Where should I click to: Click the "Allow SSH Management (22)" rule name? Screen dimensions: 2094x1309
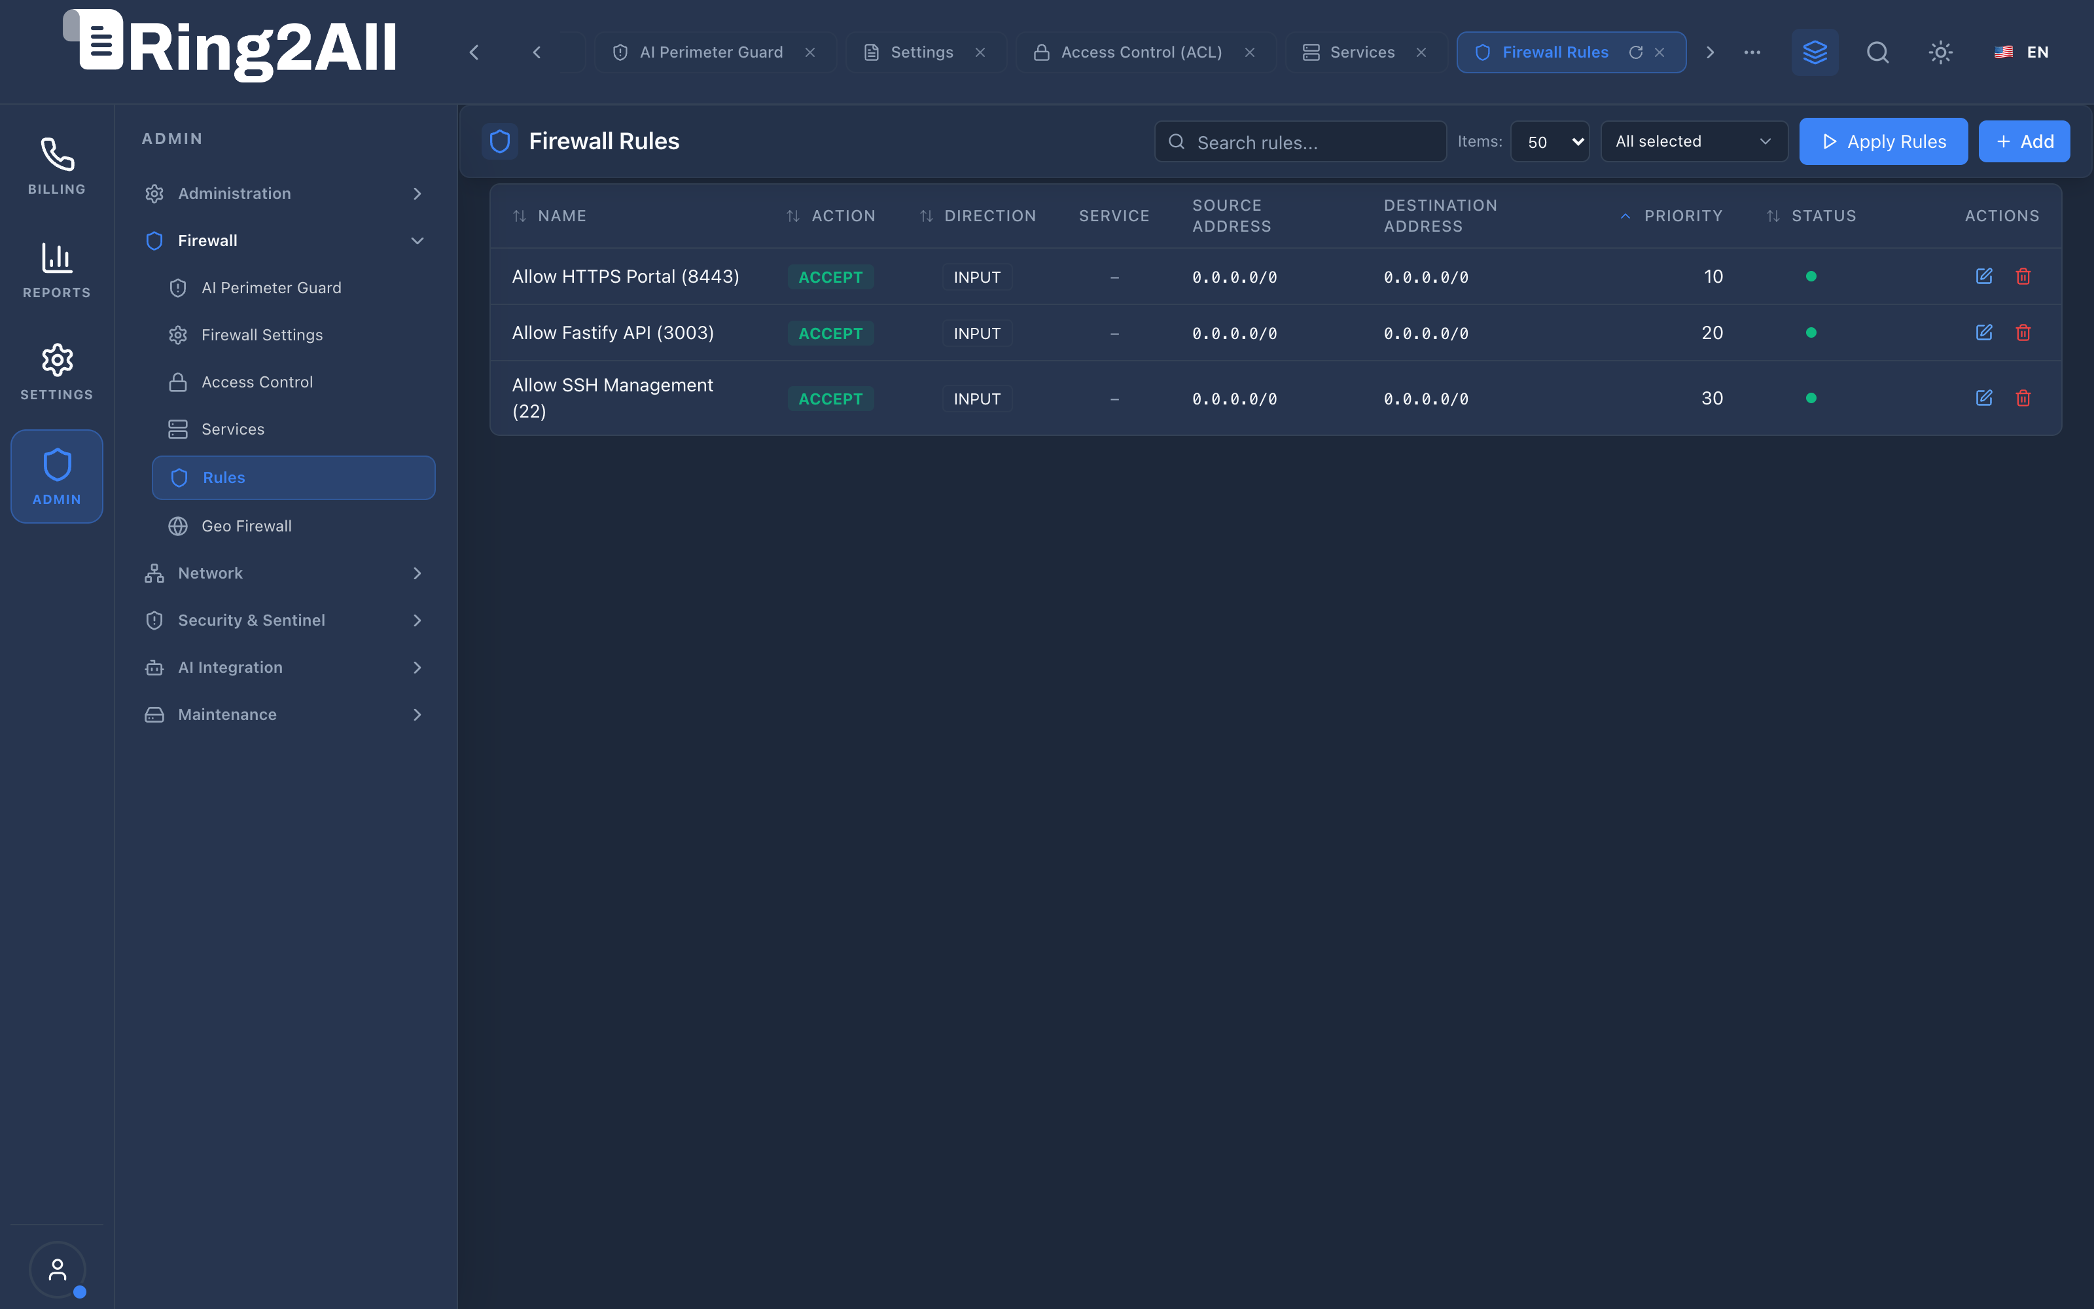[612, 398]
